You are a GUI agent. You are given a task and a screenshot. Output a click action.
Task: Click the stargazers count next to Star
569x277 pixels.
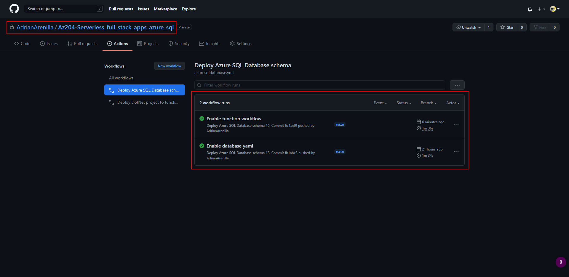pyautogui.click(x=522, y=27)
